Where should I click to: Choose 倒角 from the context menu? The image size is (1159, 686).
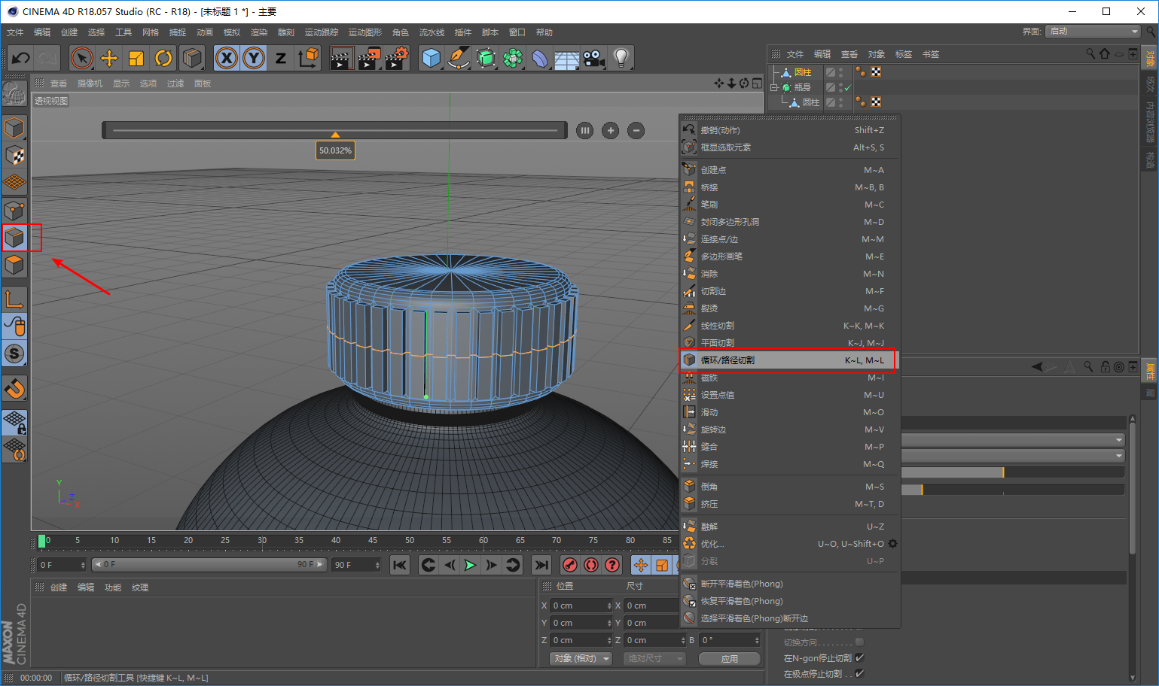(790, 487)
